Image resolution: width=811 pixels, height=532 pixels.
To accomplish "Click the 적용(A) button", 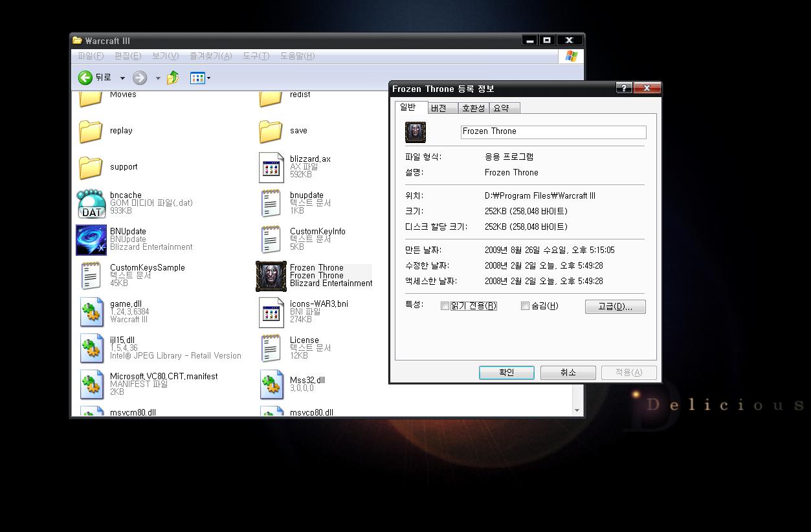I will tap(628, 373).
